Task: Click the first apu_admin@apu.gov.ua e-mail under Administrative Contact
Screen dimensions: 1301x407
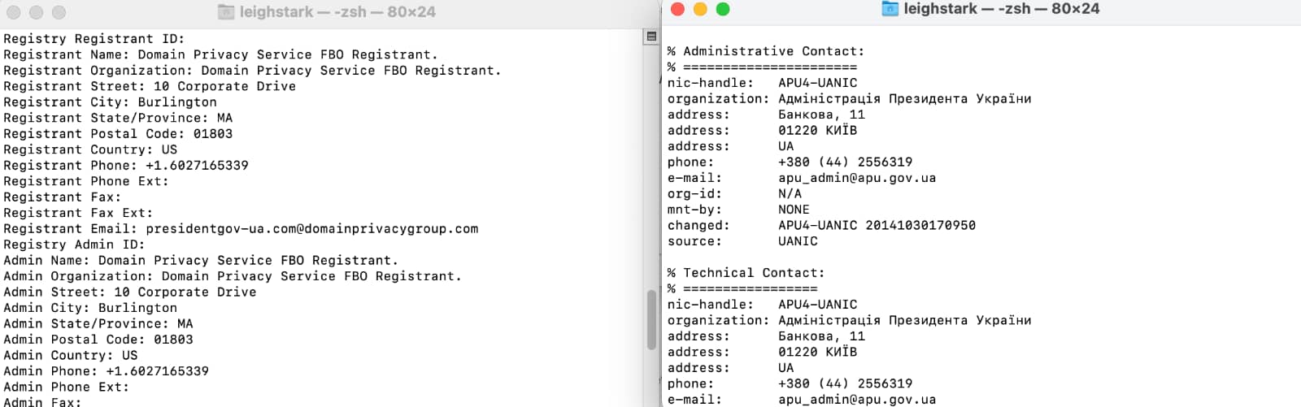Action: pyautogui.click(x=857, y=178)
